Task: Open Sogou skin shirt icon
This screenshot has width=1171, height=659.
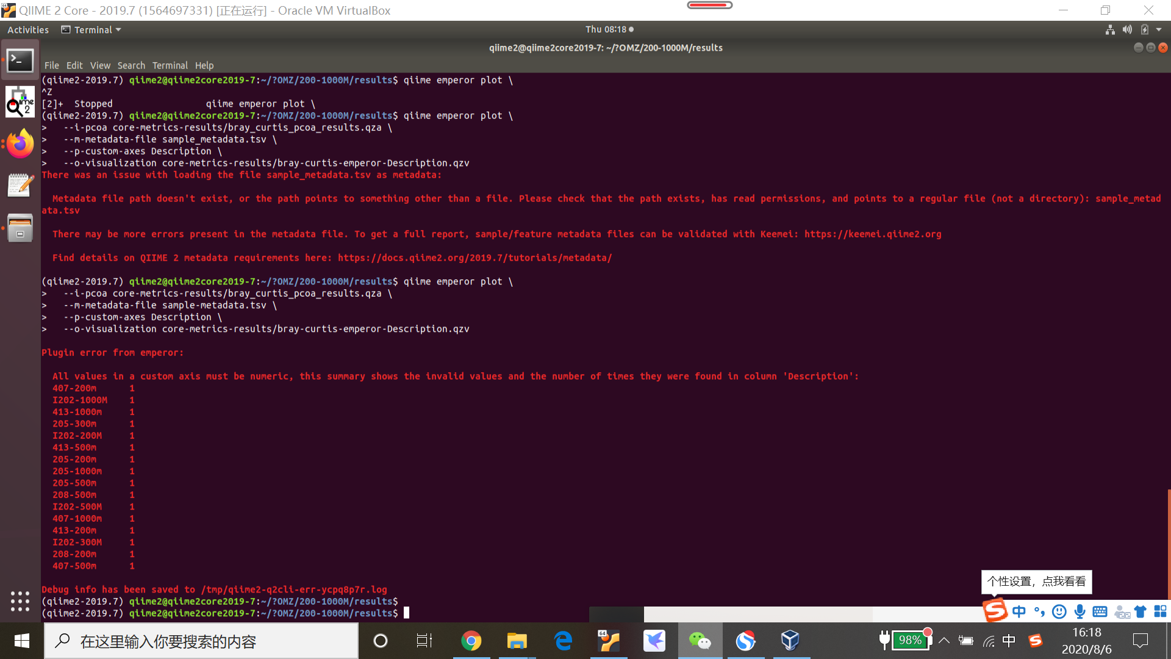Action: coord(1141,611)
